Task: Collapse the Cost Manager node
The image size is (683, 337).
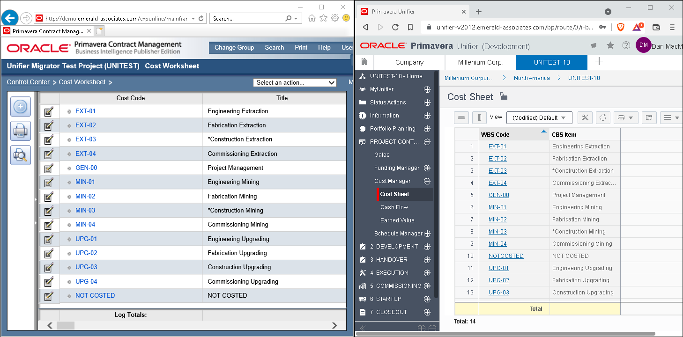Action: coord(427,181)
